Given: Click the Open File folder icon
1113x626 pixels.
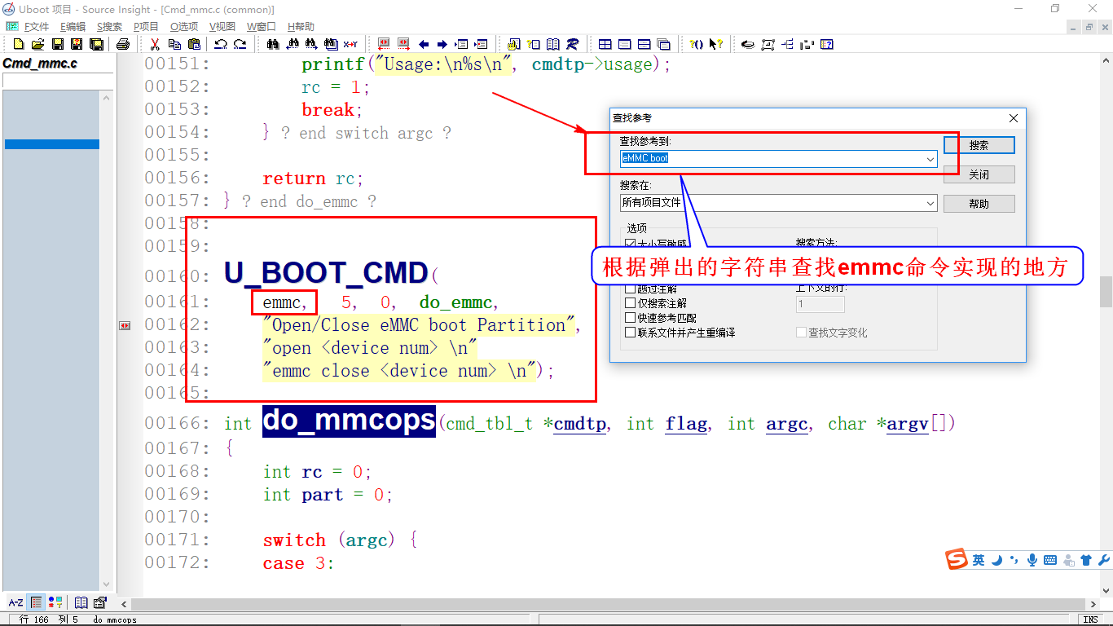Looking at the screenshot, I should [x=37, y=44].
